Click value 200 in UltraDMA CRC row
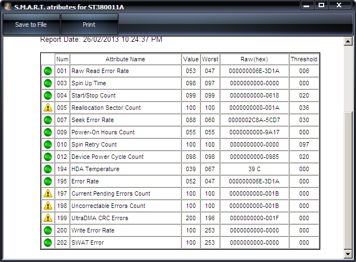356x262 pixels. (191, 218)
